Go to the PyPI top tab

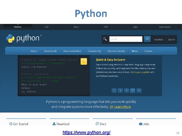(106, 27)
